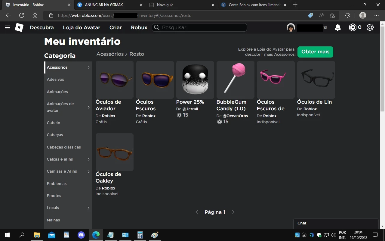Image resolution: width=385 pixels, height=241 pixels.
Task: Open the Robux balance icon
Action: click(352, 27)
